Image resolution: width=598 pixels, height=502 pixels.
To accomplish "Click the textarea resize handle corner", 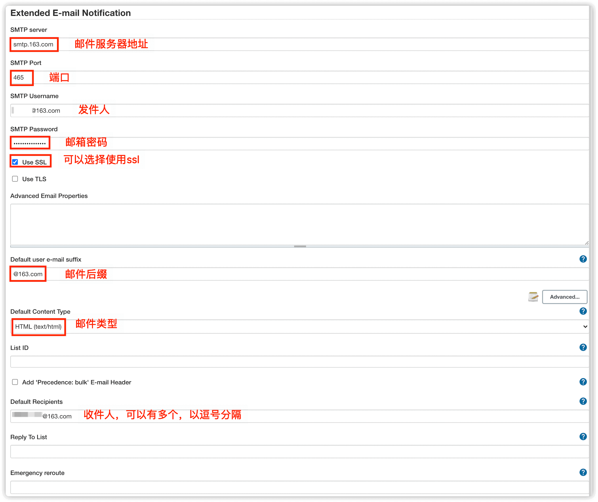I will pos(586,243).
